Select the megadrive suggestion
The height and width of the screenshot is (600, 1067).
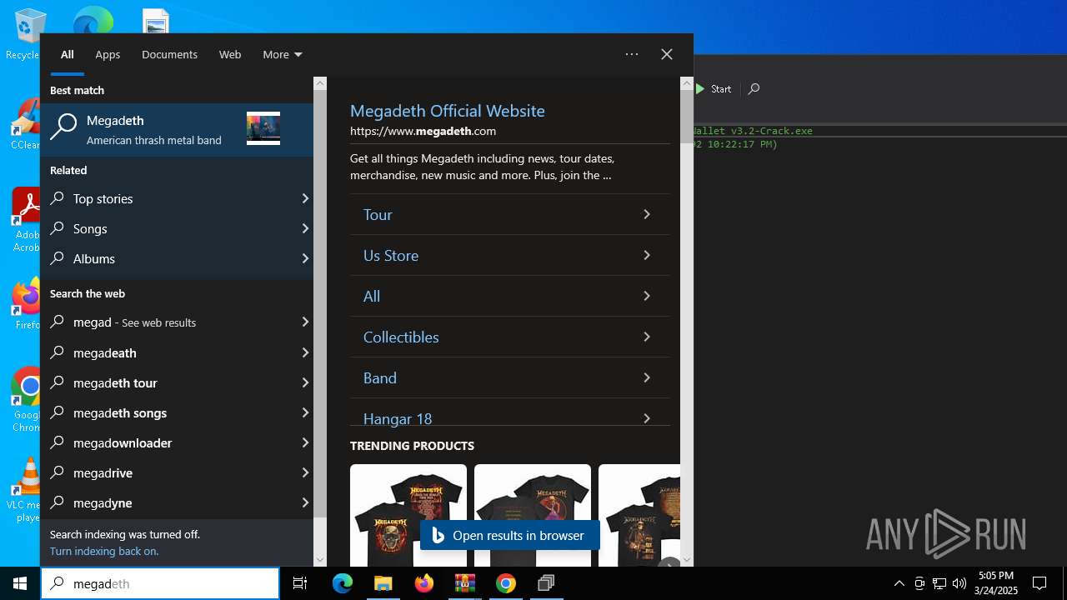coord(177,472)
